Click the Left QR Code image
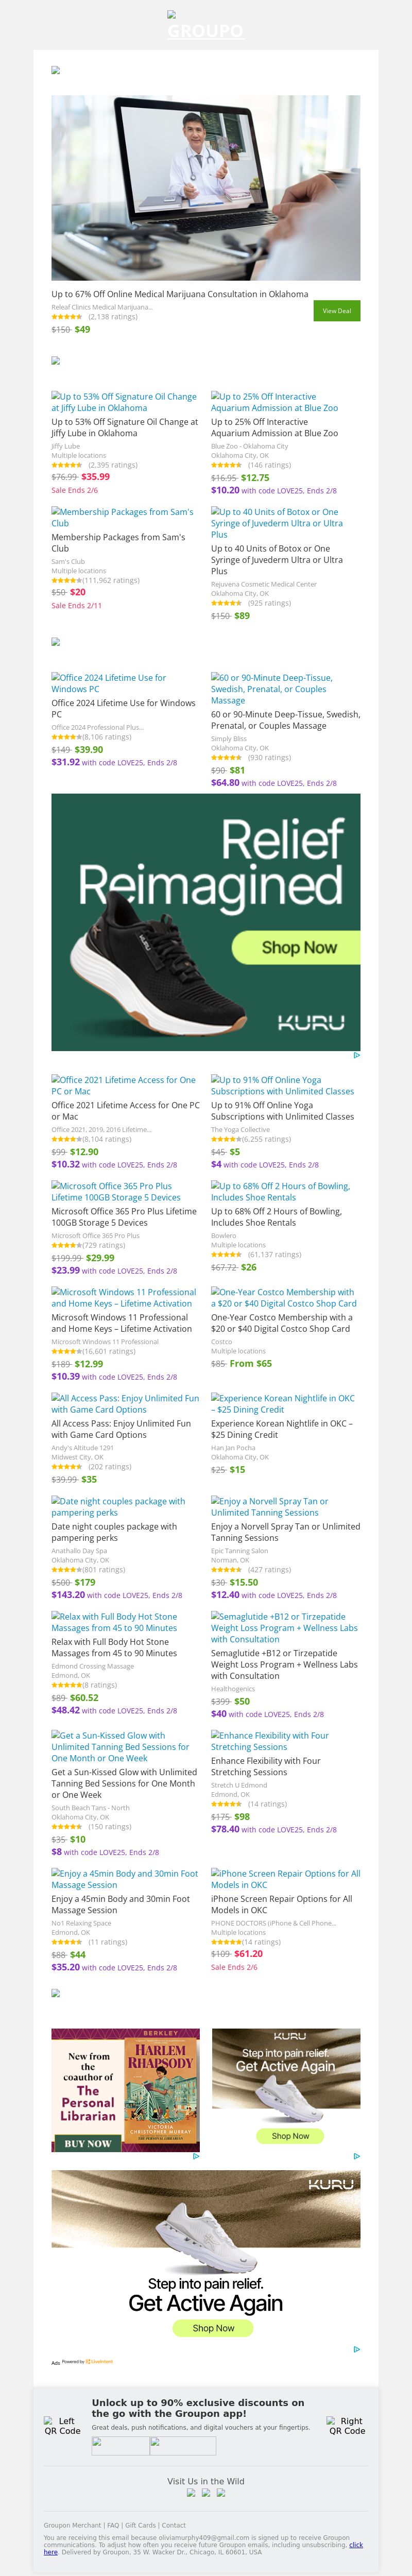 pyautogui.click(x=62, y=2427)
